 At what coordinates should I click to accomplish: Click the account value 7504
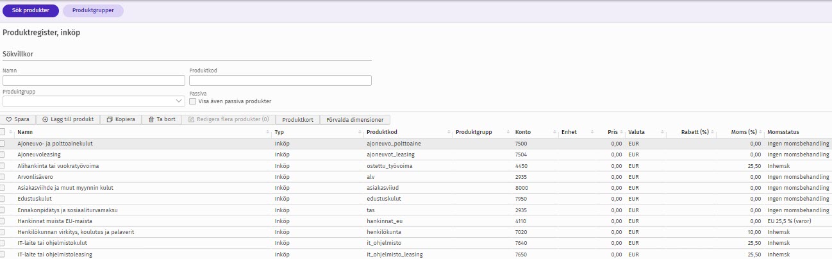coord(521,155)
